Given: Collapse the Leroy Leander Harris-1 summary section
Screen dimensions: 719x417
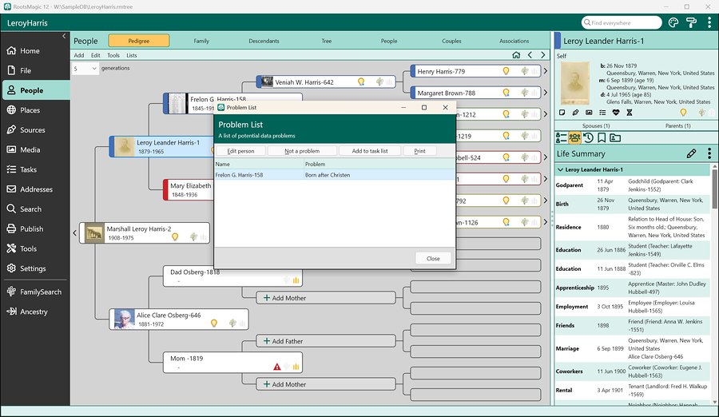Looking at the screenshot, I should pos(560,169).
